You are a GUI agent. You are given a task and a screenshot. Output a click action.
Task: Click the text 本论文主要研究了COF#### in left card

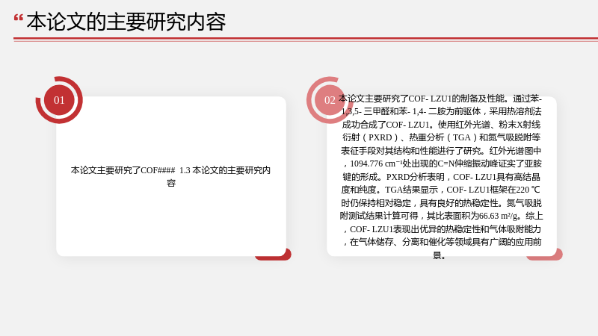coord(123,170)
